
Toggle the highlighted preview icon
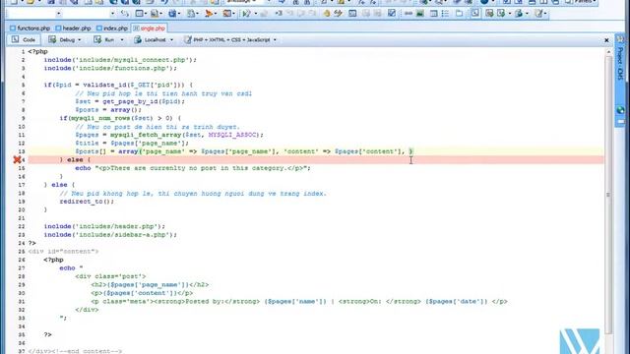(x=474, y=13)
